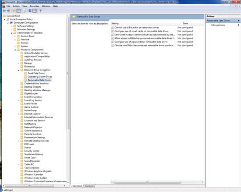Click policy icon of Control use of BitLocker setting
The width and height of the screenshot is (241, 192).
(x=113, y=28)
